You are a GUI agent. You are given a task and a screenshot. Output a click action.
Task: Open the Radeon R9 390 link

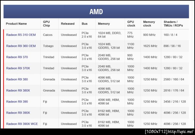(x=17, y=101)
